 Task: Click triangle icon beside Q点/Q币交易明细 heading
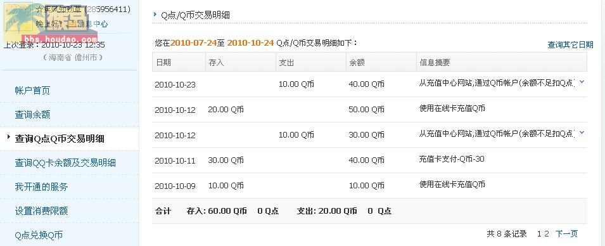[155, 15]
